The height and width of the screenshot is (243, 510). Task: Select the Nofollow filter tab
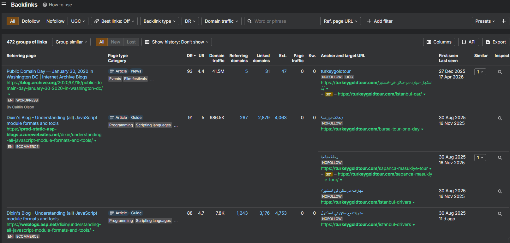tap(55, 21)
